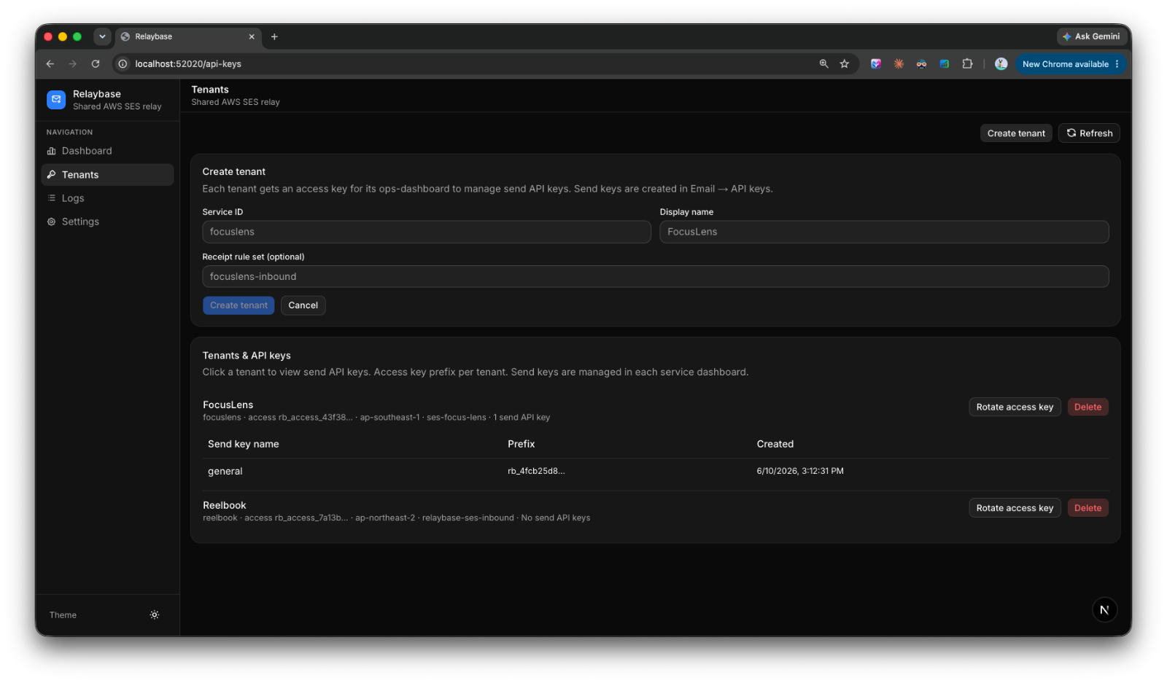Screen dimensions: 1167x683
Task: Click the Display name input field
Action: (x=884, y=232)
